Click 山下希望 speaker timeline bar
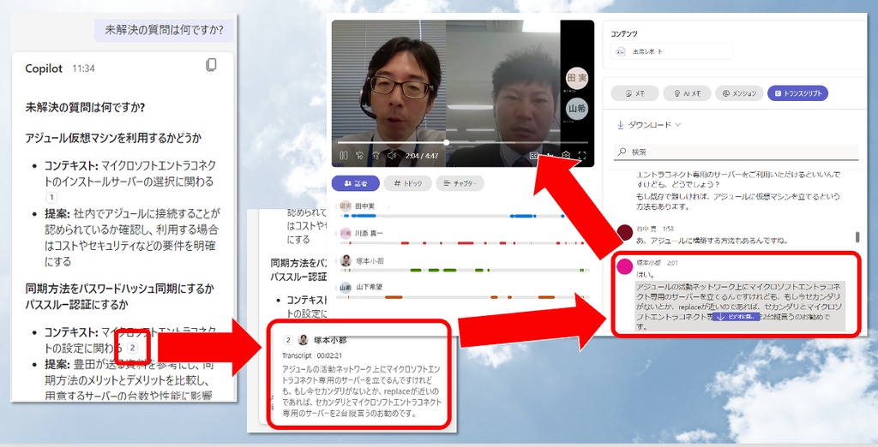The width and height of the screenshot is (878, 447). coord(462,297)
